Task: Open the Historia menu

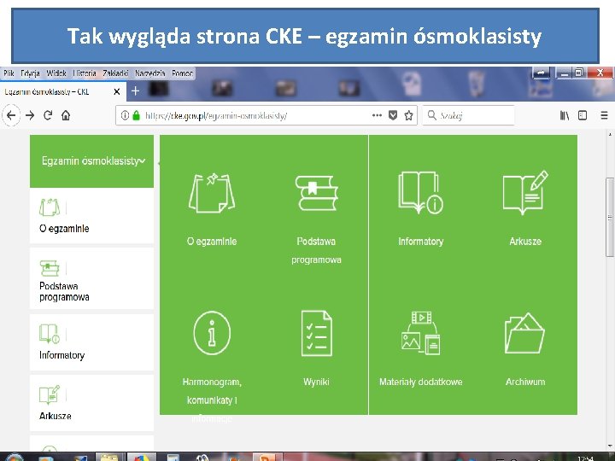Action: click(x=85, y=73)
